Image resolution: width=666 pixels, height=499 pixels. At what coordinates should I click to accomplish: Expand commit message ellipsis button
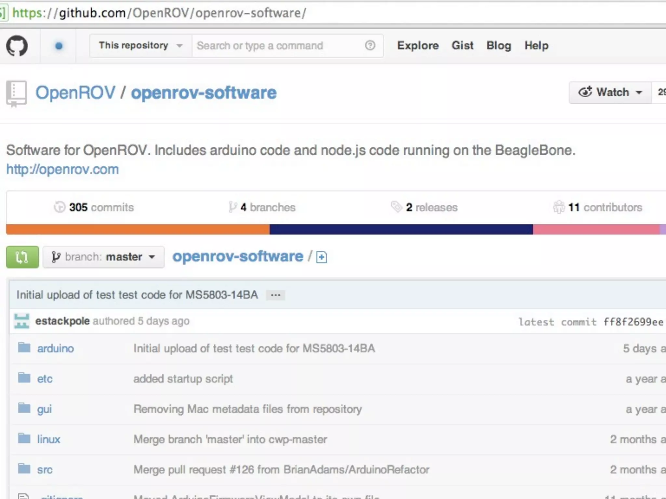tap(275, 295)
